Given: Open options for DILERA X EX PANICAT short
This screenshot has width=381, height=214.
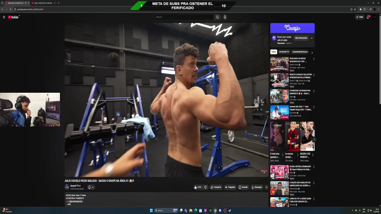Looking at the screenshot, I should [313, 155].
